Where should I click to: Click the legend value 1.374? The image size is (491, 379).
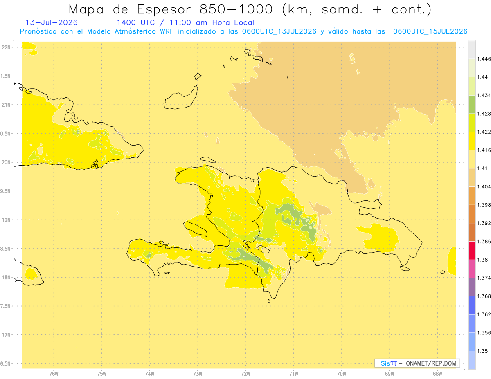[x=484, y=278]
